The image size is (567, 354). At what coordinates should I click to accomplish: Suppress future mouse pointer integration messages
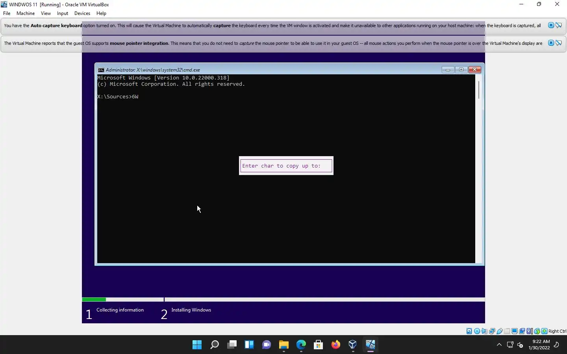pos(559,43)
